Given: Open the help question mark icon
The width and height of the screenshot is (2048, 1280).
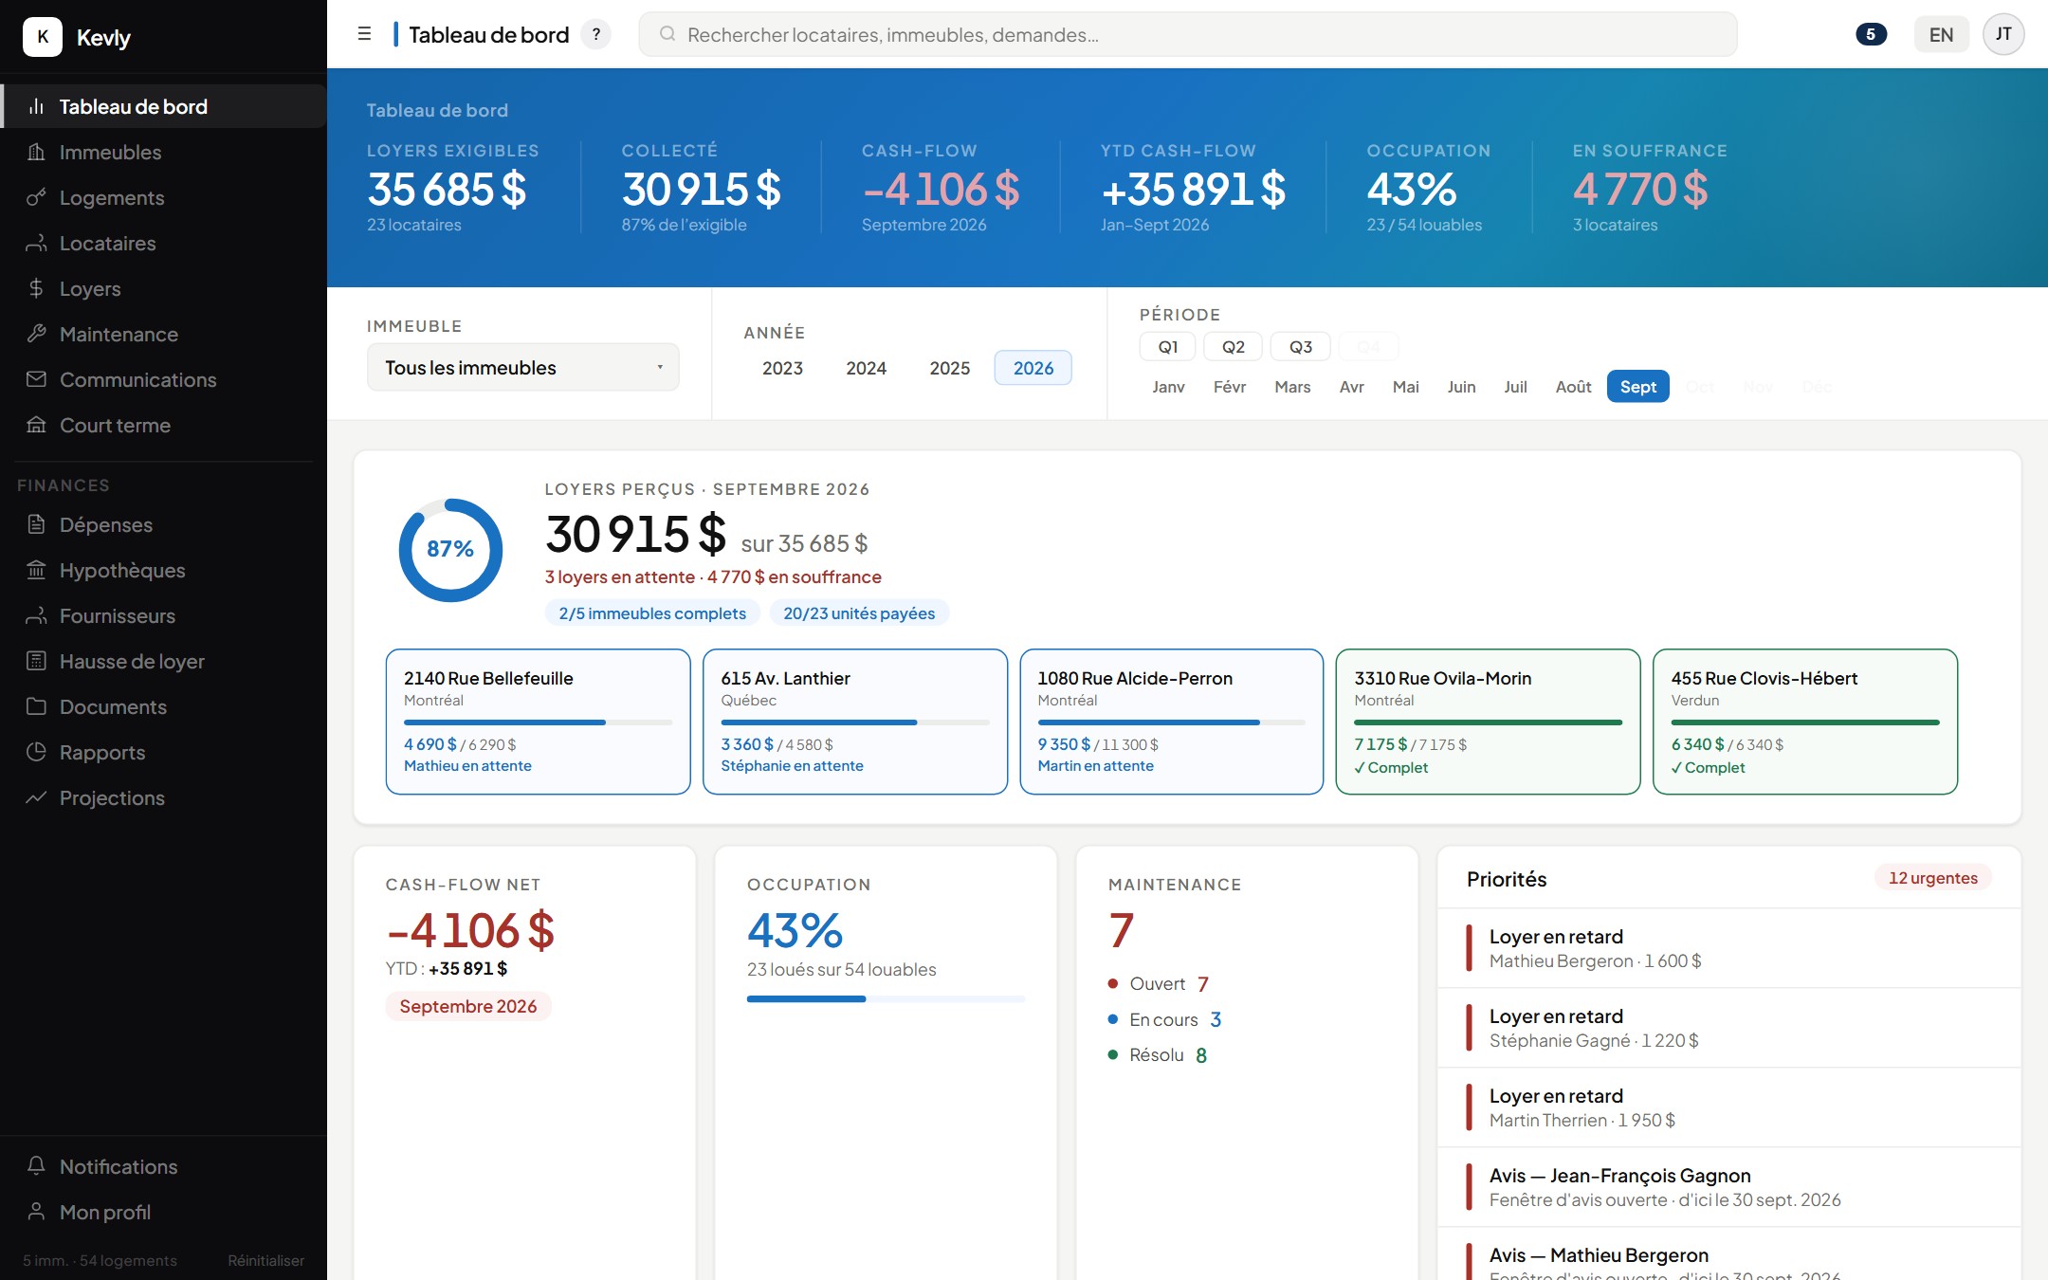Looking at the screenshot, I should [595, 35].
